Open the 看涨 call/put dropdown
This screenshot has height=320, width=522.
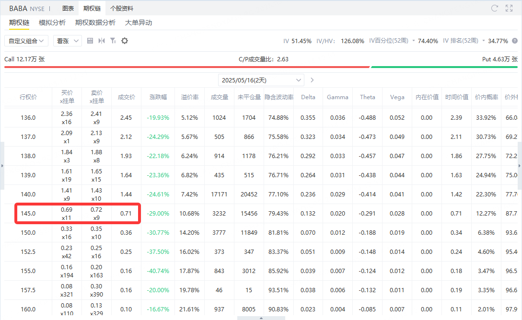click(x=67, y=41)
